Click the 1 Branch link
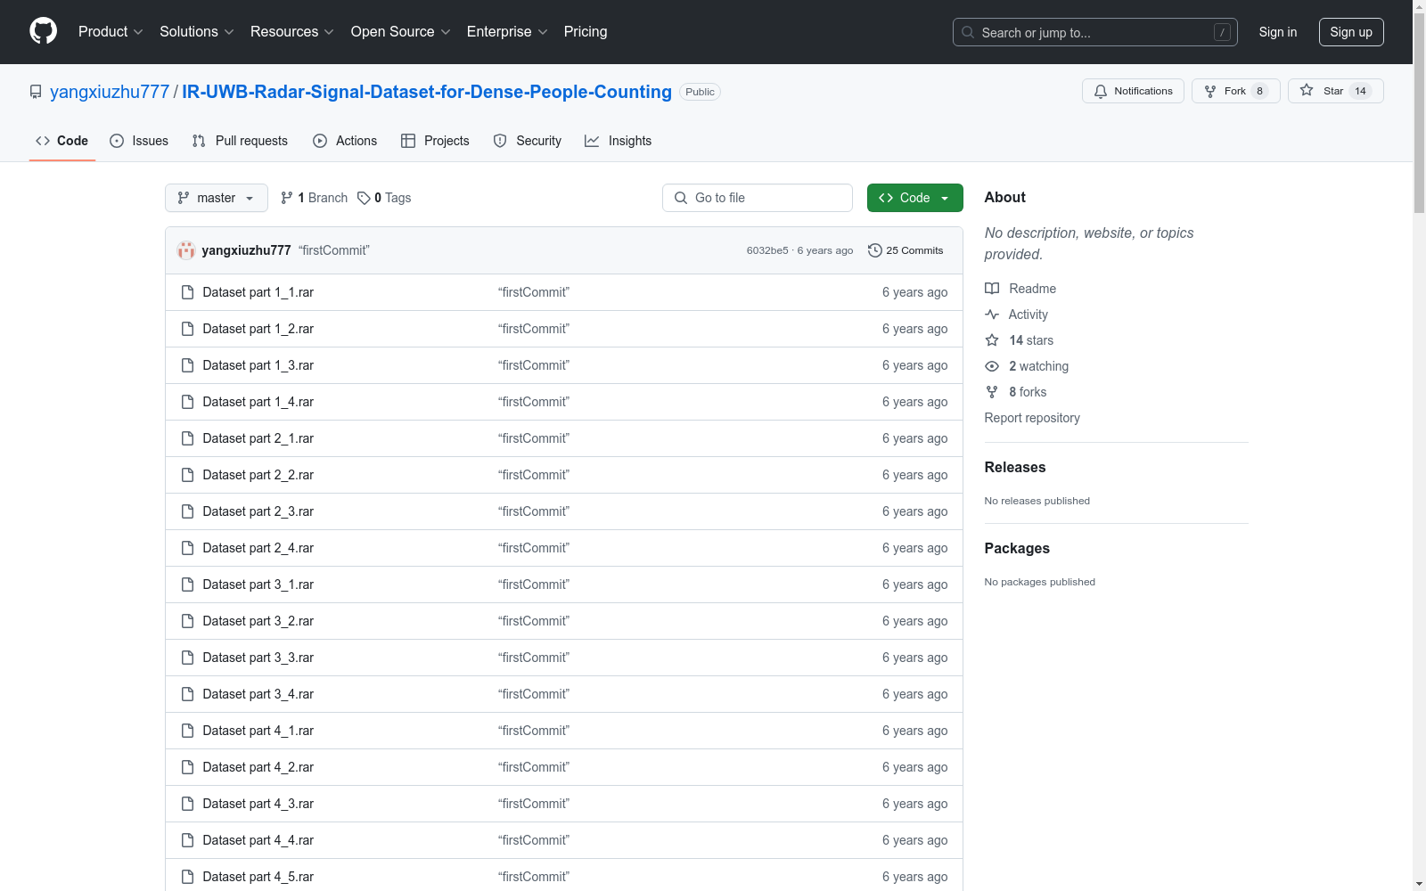The width and height of the screenshot is (1426, 891). pyautogui.click(x=314, y=198)
